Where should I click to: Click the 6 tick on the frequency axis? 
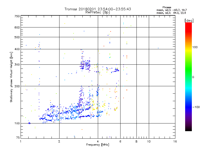pos(120,141)
